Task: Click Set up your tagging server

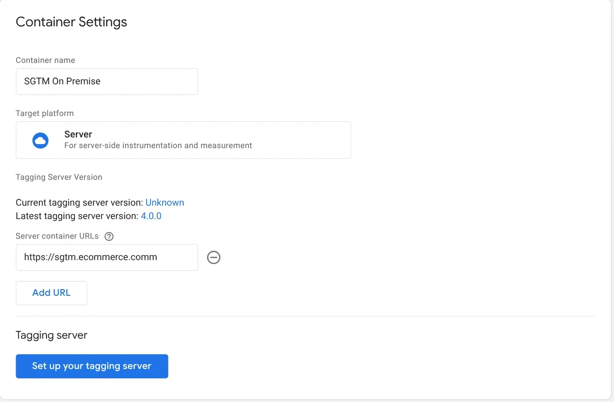Action: point(92,366)
